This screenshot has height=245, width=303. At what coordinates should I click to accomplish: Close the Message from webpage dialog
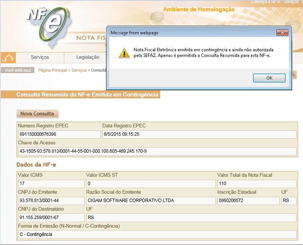[x=282, y=33]
